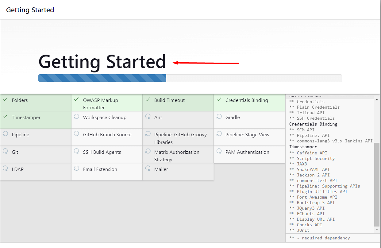This screenshot has height=248, width=381.
Task: Click the ** Plain Credentials log line
Action: point(314,107)
